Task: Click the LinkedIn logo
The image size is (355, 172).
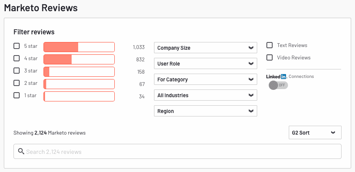Action: pyautogui.click(x=277, y=77)
